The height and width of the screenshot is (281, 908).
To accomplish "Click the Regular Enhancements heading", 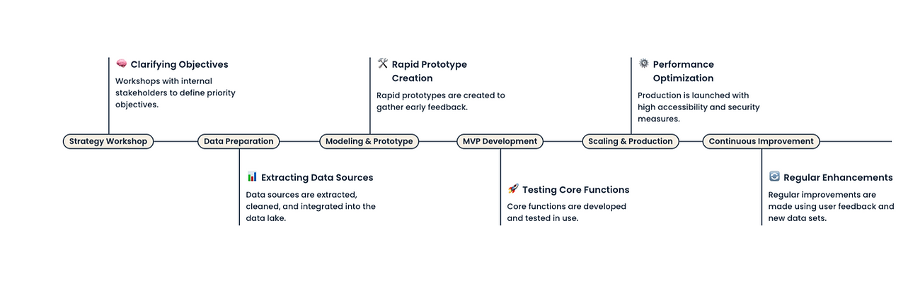I will tap(838, 177).
